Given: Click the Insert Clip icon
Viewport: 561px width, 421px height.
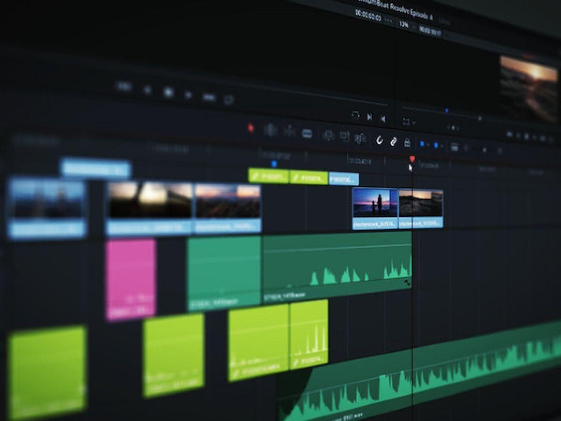Looking at the screenshot, I should 329,136.
